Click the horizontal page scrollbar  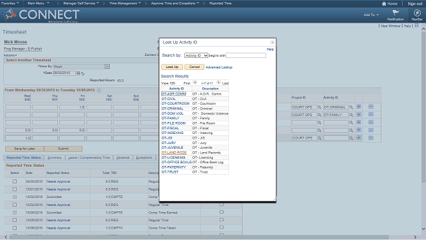click(199, 237)
